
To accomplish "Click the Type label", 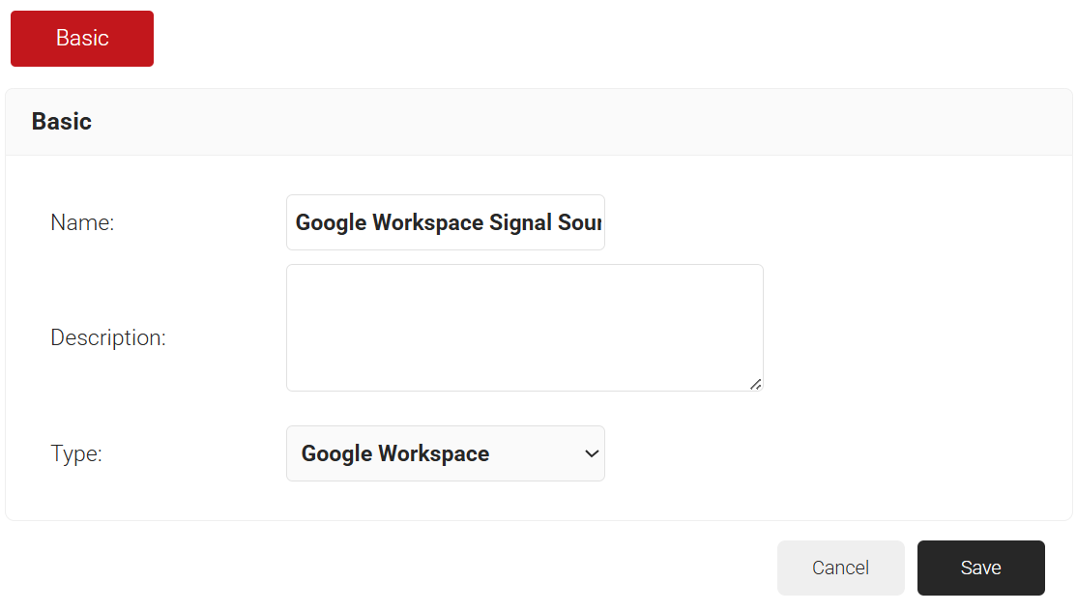I will coord(76,453).
